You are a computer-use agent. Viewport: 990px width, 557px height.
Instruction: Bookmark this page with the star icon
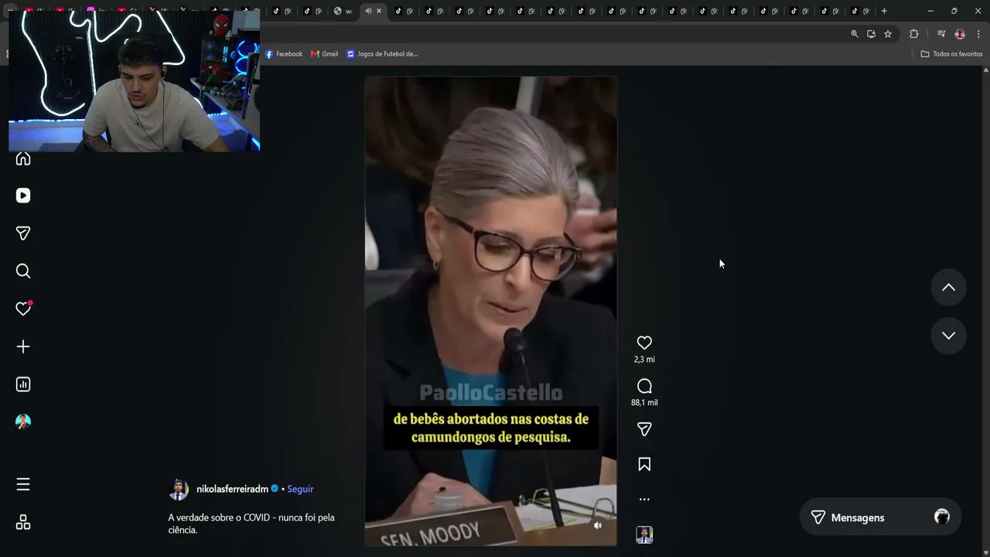(x=888, y=34)
